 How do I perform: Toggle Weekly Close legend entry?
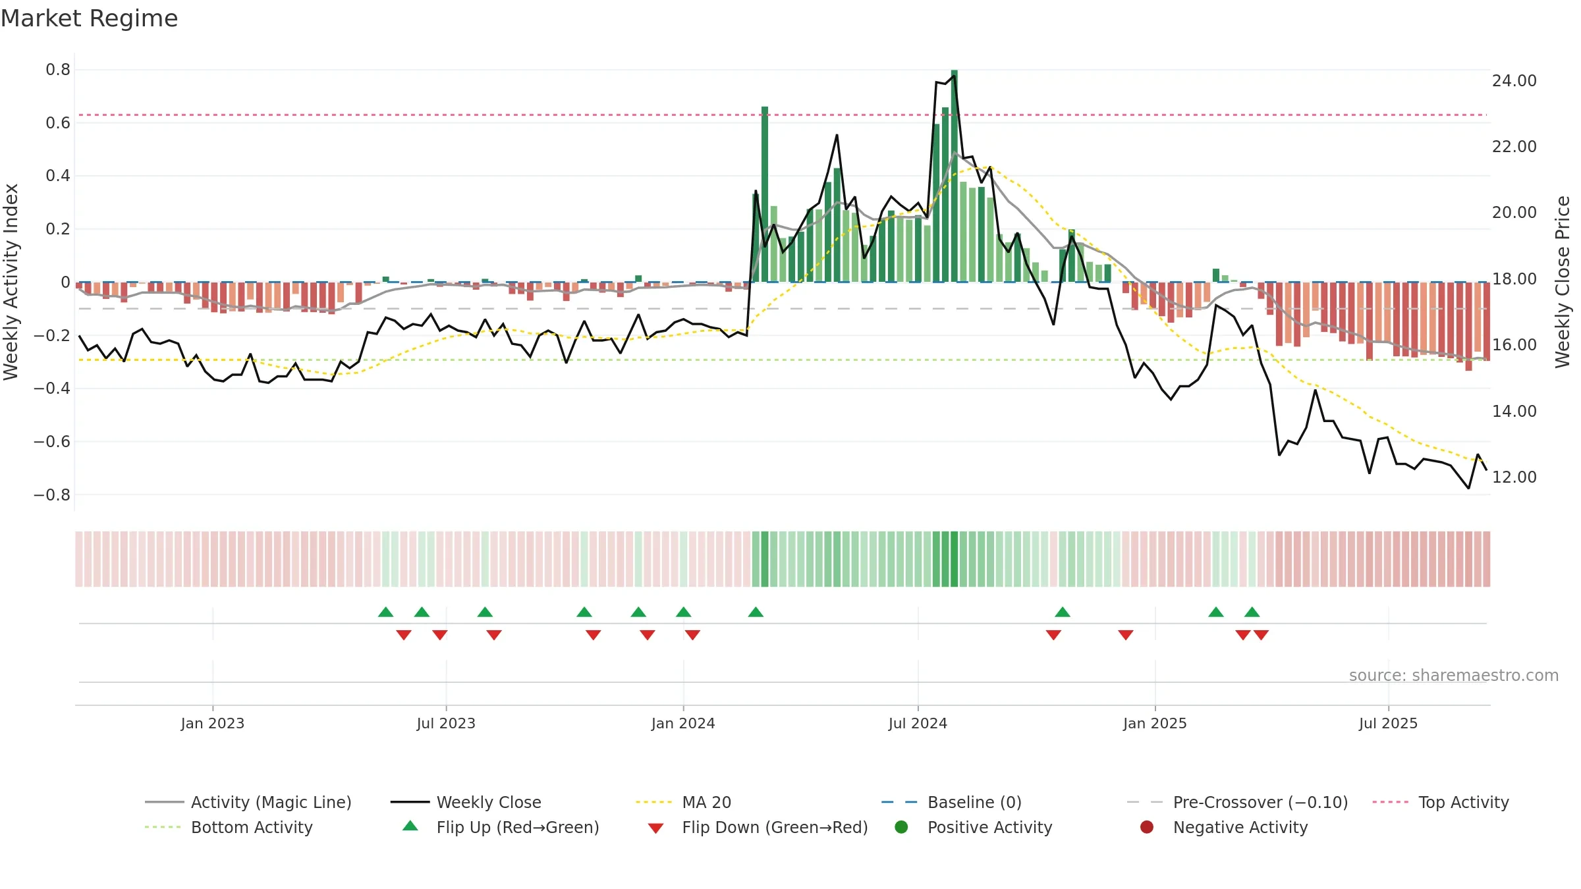tap(466, 802)
